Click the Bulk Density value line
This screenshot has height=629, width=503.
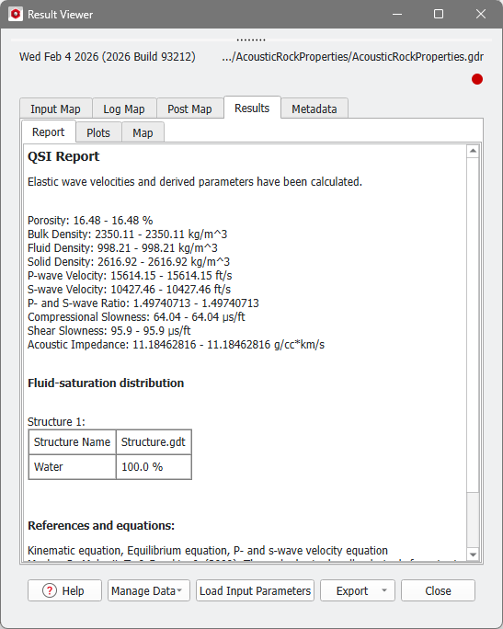(x=128, y=234)
